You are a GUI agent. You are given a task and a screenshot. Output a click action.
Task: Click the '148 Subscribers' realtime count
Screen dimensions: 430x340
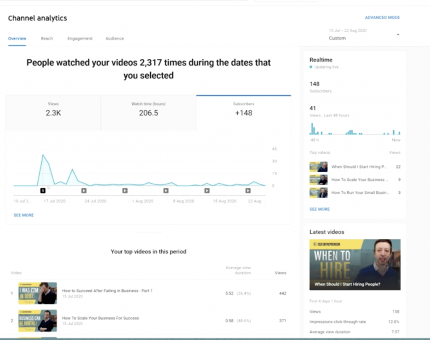[x=320, y=87]
